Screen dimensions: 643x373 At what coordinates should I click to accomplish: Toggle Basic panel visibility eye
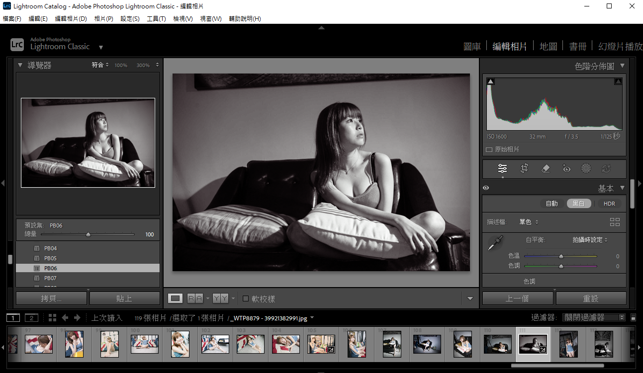(x=486, y=188)
